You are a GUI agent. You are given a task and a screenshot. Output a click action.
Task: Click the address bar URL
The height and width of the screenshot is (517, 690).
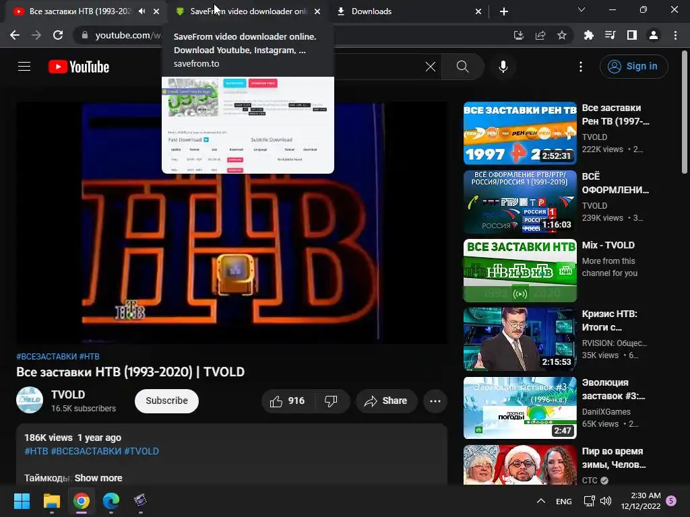(127, 35)
